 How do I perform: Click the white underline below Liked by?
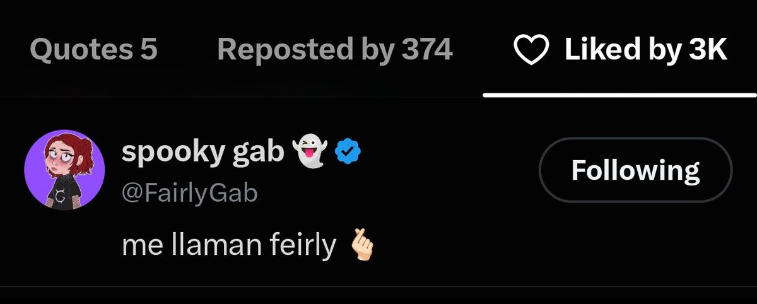(620, 95)
